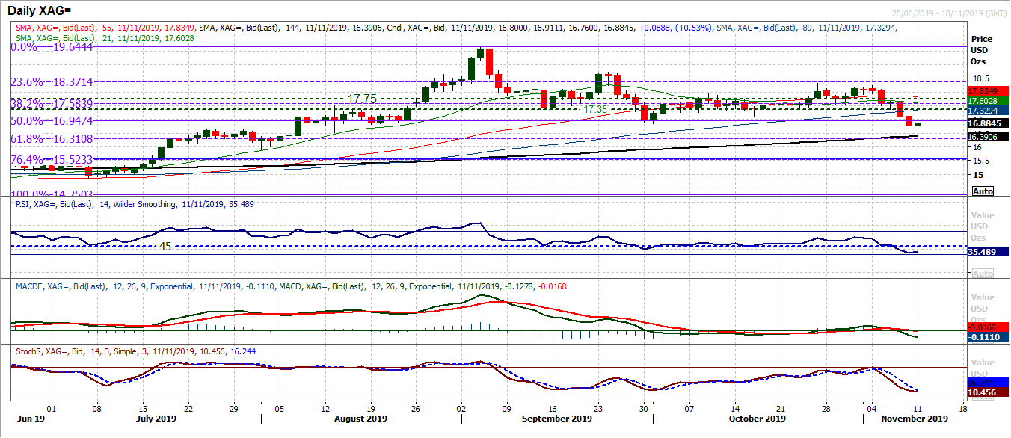Viewport: 1011px width, 438px height.
Task: Click the 10.456 stochastic value tag
Action: click(987, 392)
